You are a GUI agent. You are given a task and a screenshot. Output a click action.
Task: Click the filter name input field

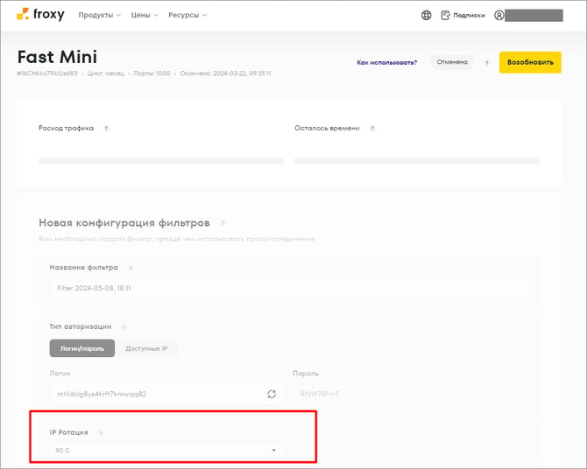[288, 288]
